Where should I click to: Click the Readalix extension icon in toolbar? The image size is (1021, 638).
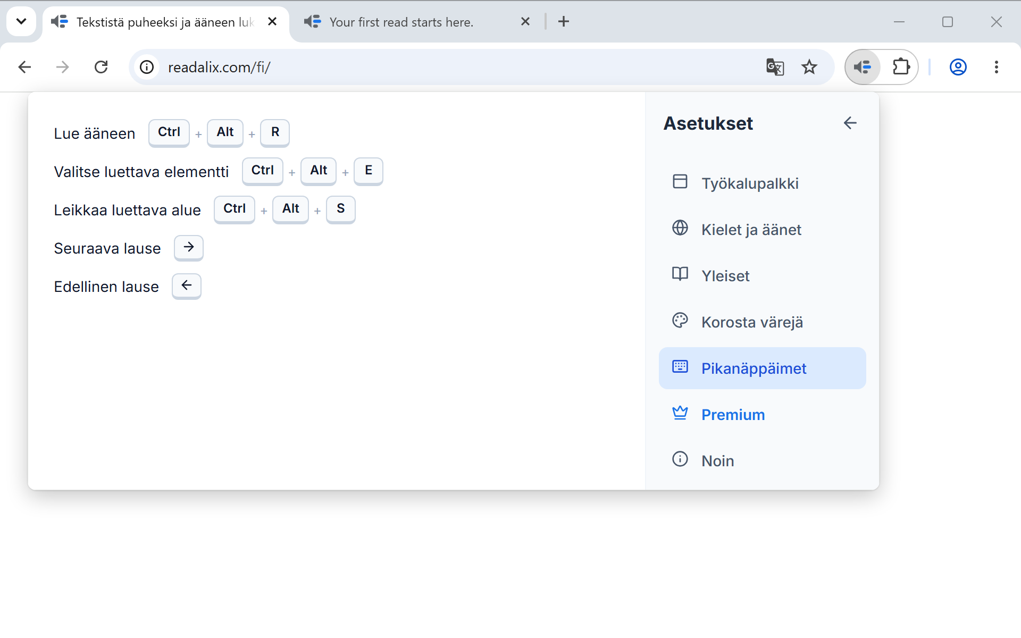[863, 67]
